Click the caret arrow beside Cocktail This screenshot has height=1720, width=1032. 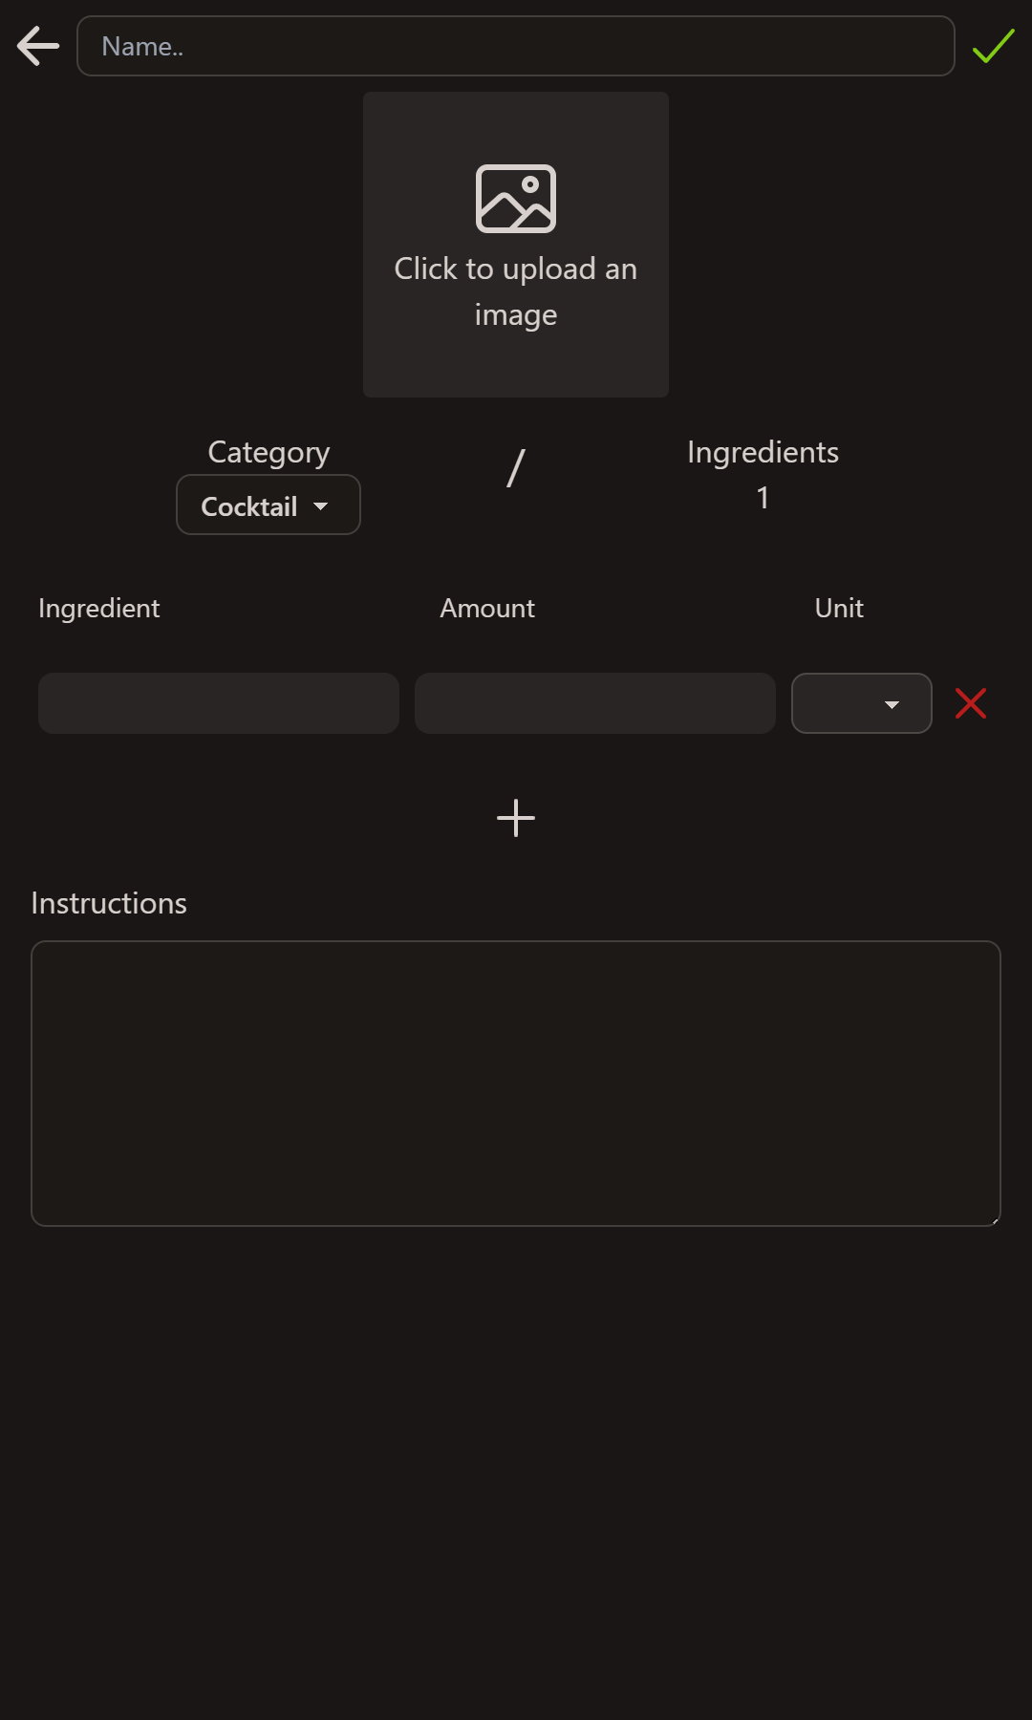321,506
